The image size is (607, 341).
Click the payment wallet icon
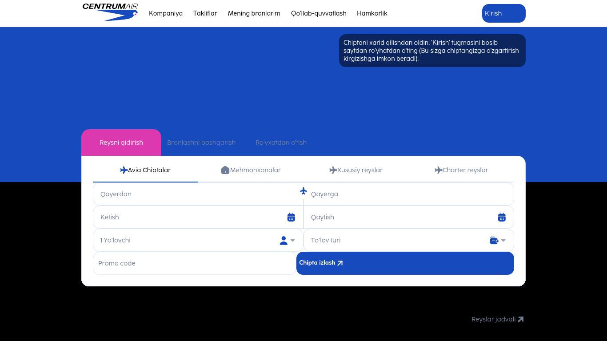pyautogui.click(x=494, y=240)
